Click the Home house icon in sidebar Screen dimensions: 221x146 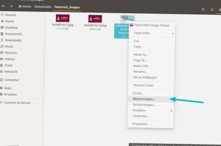coord(2,21)
